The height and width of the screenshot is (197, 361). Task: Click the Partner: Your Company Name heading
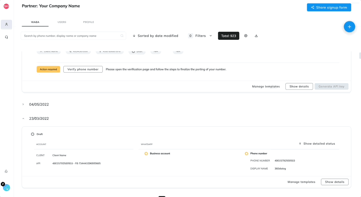coord(51,6)
